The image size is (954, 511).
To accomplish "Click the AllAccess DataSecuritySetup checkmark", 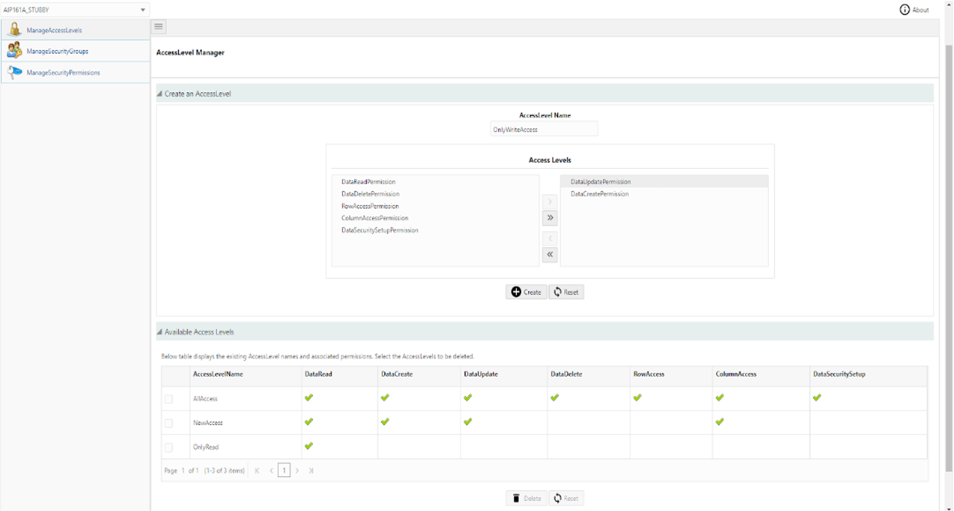I will coord(817,398).
